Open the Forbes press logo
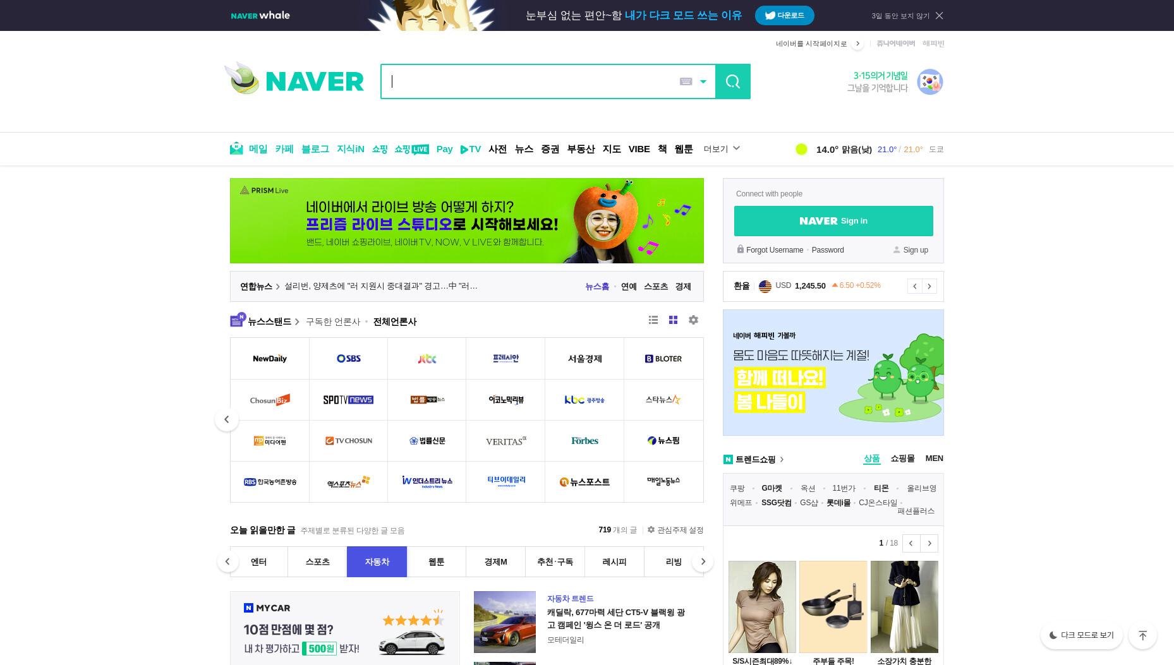The width and height of the screenshot is (1174, 665). pyautogui.click(x=584, y=441)
